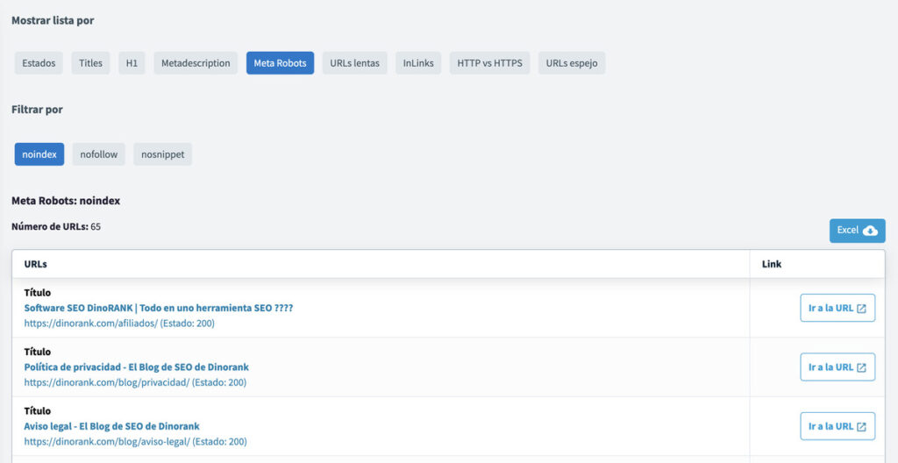Open 'Aviso legal' title link
Image resolution: width=898 pixels, height=463 pixels.
coord(111,426)
